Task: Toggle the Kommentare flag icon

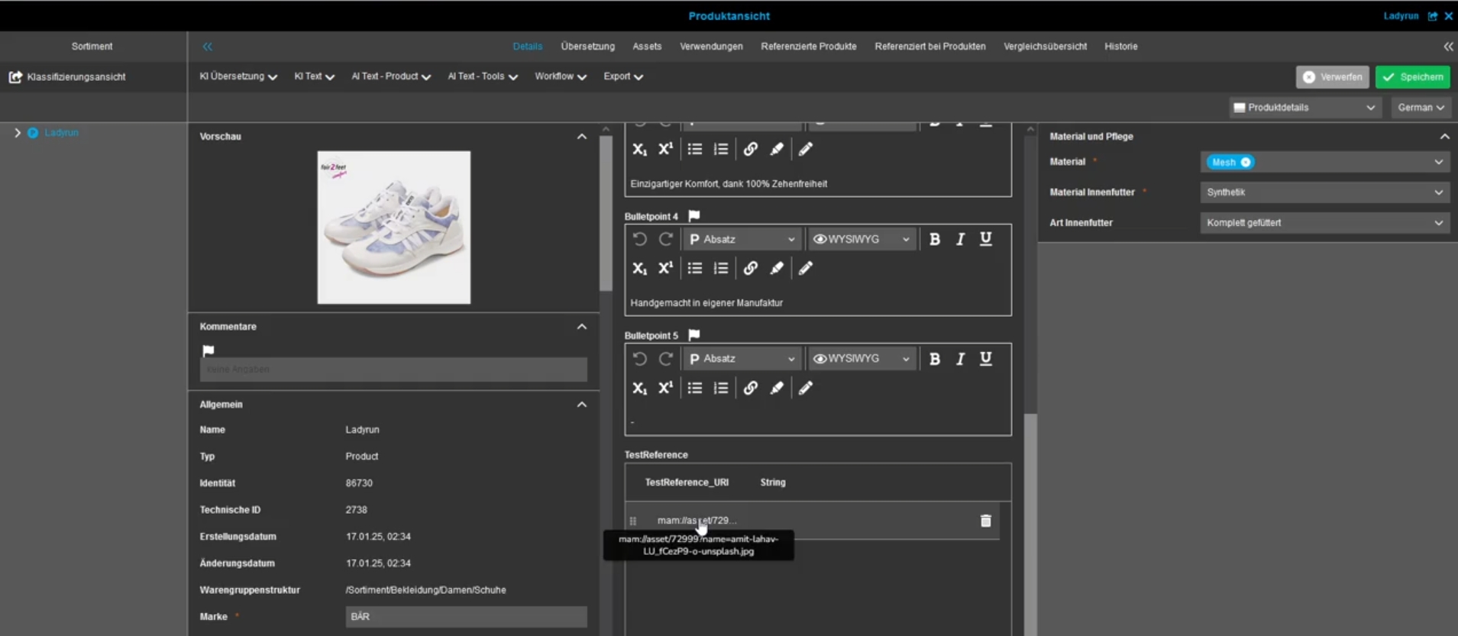Action: pyautogui.click(x=209, y=350)
